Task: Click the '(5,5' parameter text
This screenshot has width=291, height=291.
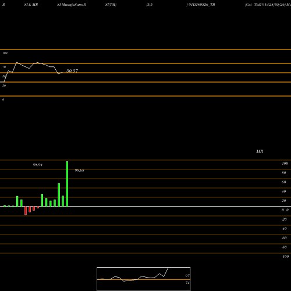Action: 150,5
